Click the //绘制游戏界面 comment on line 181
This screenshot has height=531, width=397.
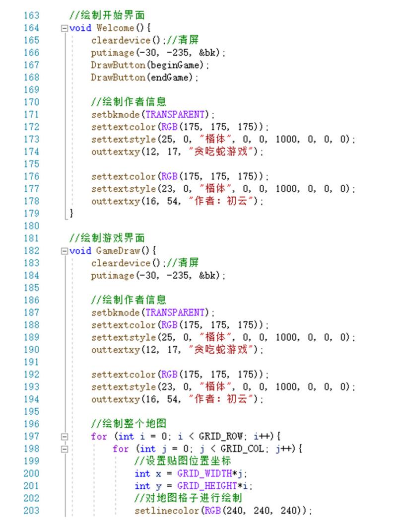107,238
